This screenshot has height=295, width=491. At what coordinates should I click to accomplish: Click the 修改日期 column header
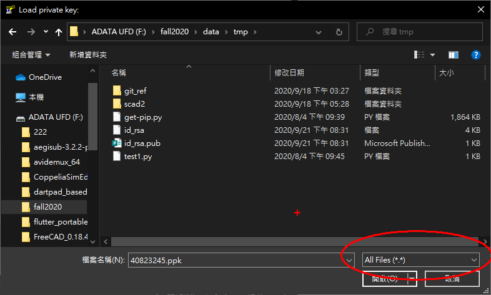290,73
